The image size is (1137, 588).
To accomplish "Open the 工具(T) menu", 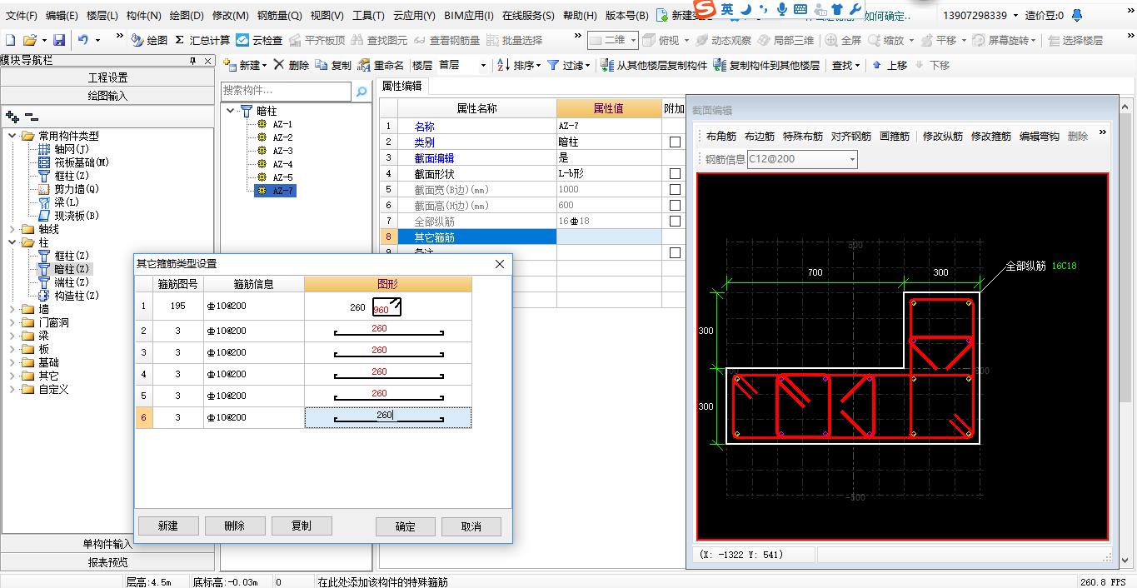I will [368, 16].
